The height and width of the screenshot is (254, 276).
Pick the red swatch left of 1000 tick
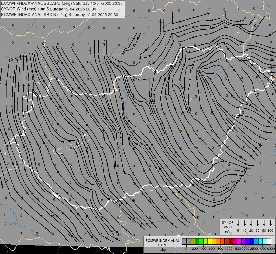point(227,241)
